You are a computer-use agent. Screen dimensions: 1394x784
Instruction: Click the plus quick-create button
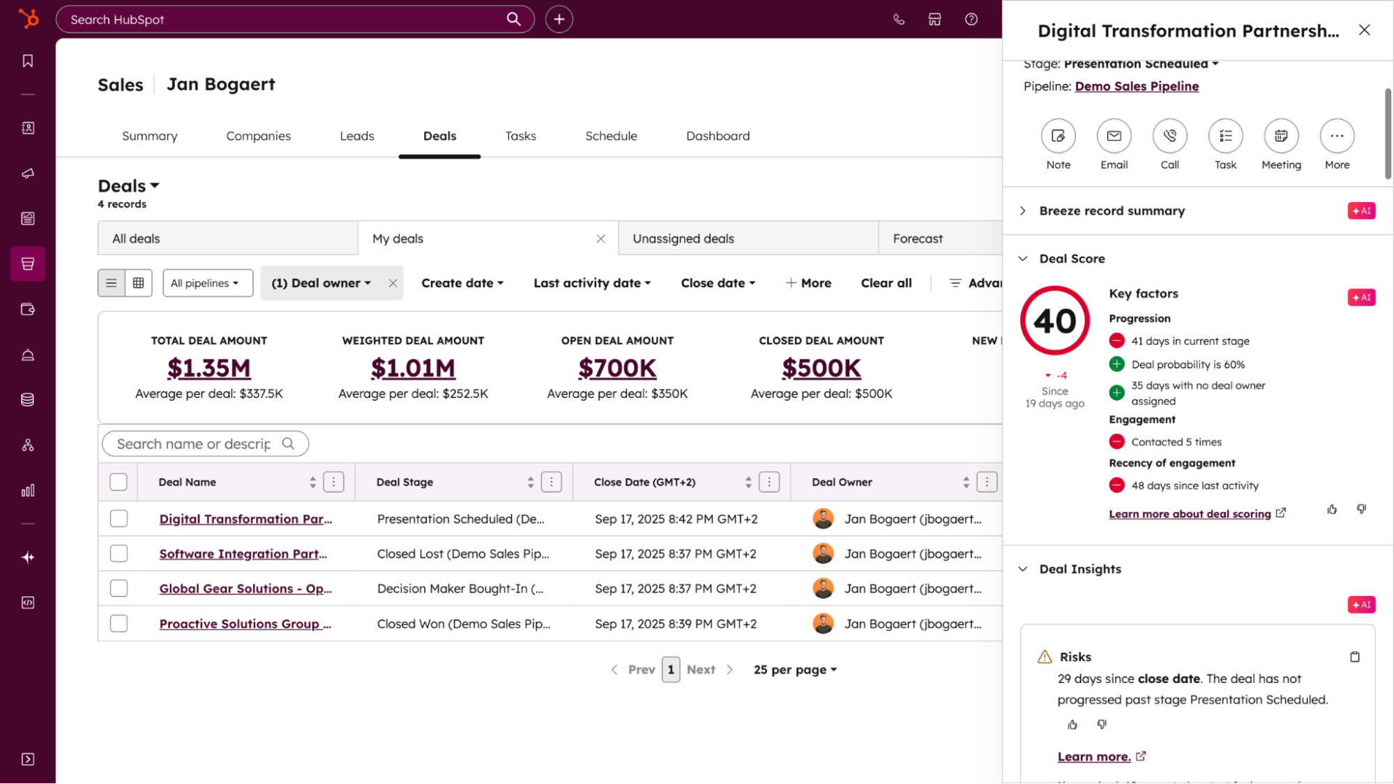coord(559,20)
